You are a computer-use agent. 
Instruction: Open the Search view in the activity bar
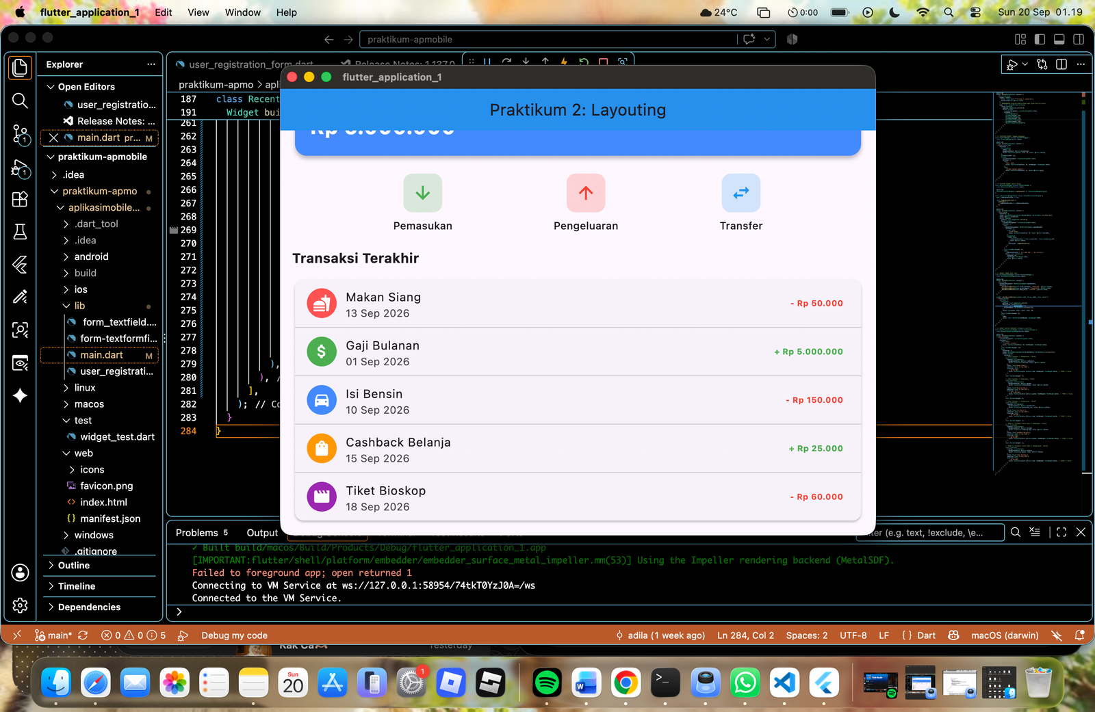point(20,101)
